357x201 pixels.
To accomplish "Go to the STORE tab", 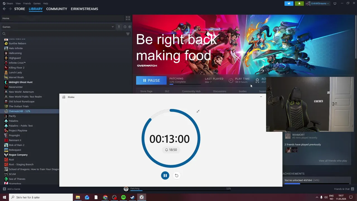I will pos(20,9).
